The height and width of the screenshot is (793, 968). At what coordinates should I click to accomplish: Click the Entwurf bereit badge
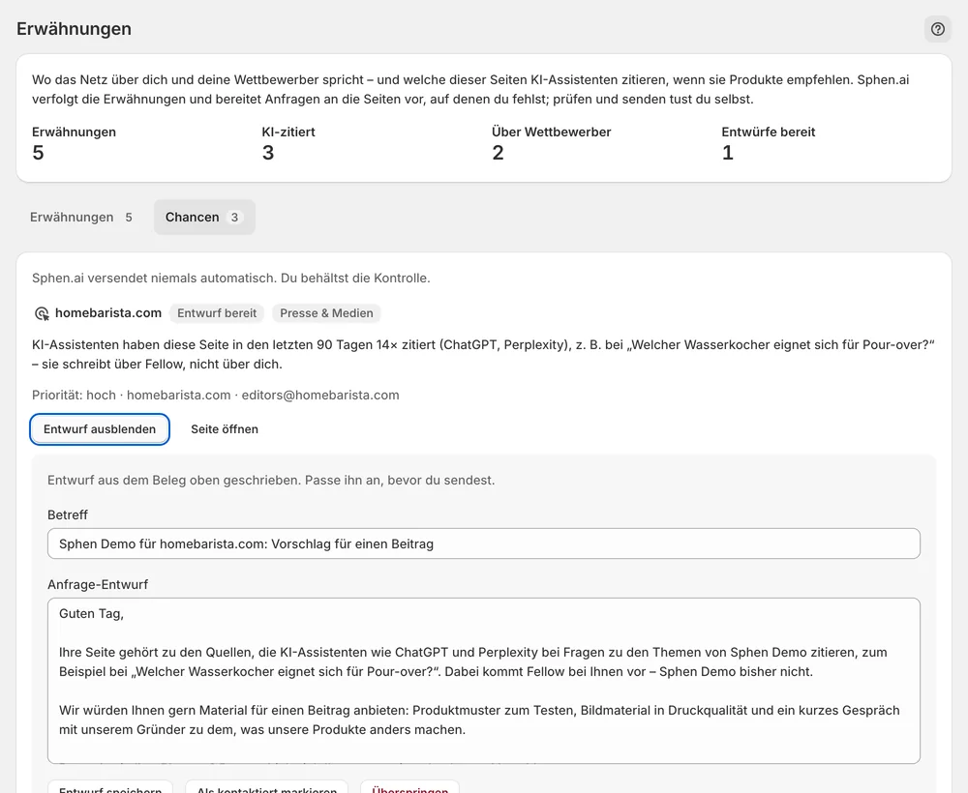point(217,313)
